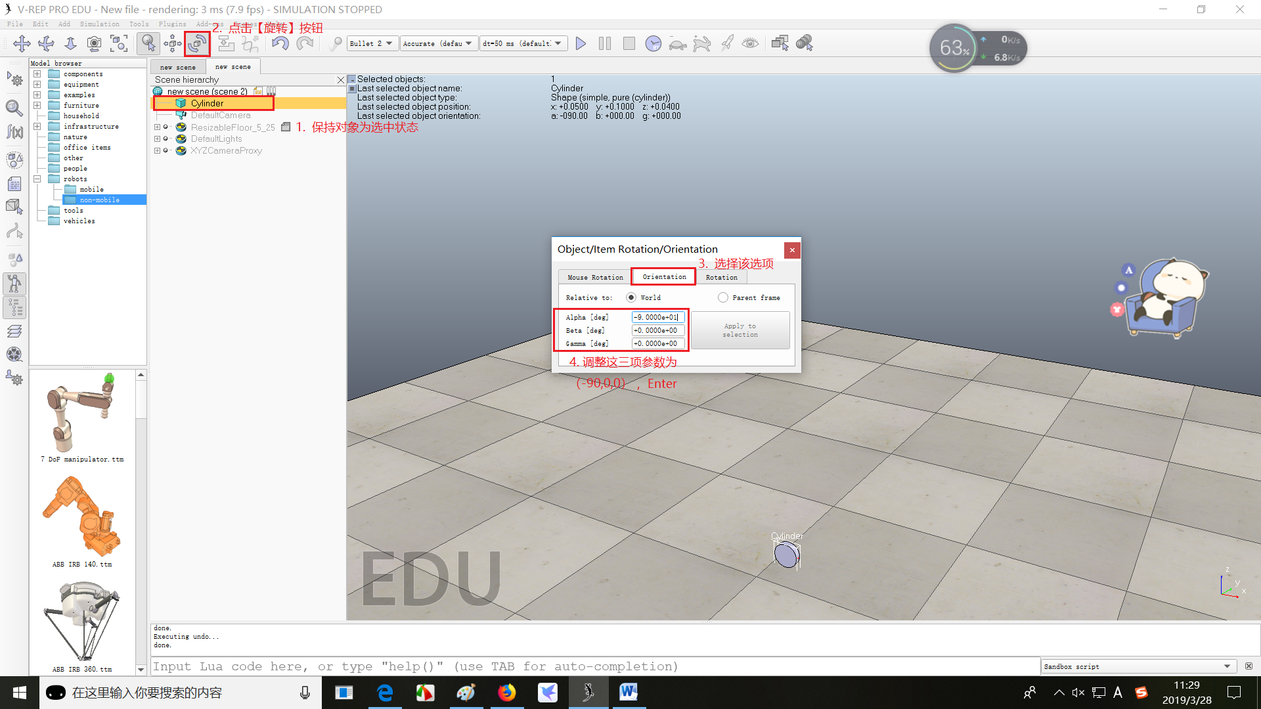Click the undo arrow icon
The image size is (1261, 709).
coord(280,44)
